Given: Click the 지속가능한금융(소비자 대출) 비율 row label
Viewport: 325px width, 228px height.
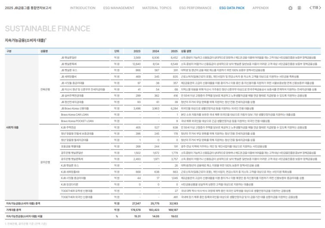Looking at the screenshot, I should 24,216.
